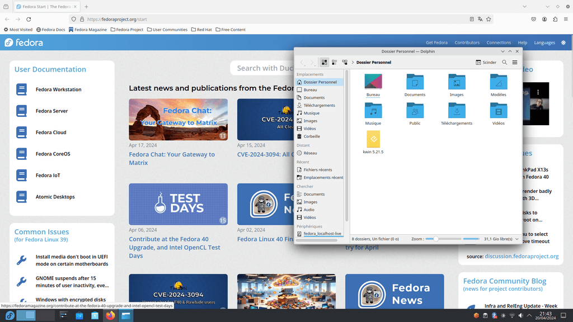Click Scinder to split the Dolphin view
The height and width of the screenshot is (322, 573).
click(486, 63)
